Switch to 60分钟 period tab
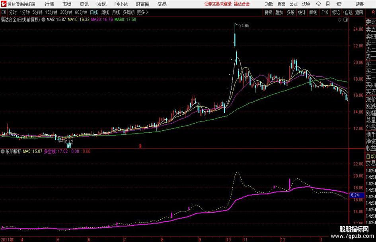 pyautogui.click(x=81, y=12)
